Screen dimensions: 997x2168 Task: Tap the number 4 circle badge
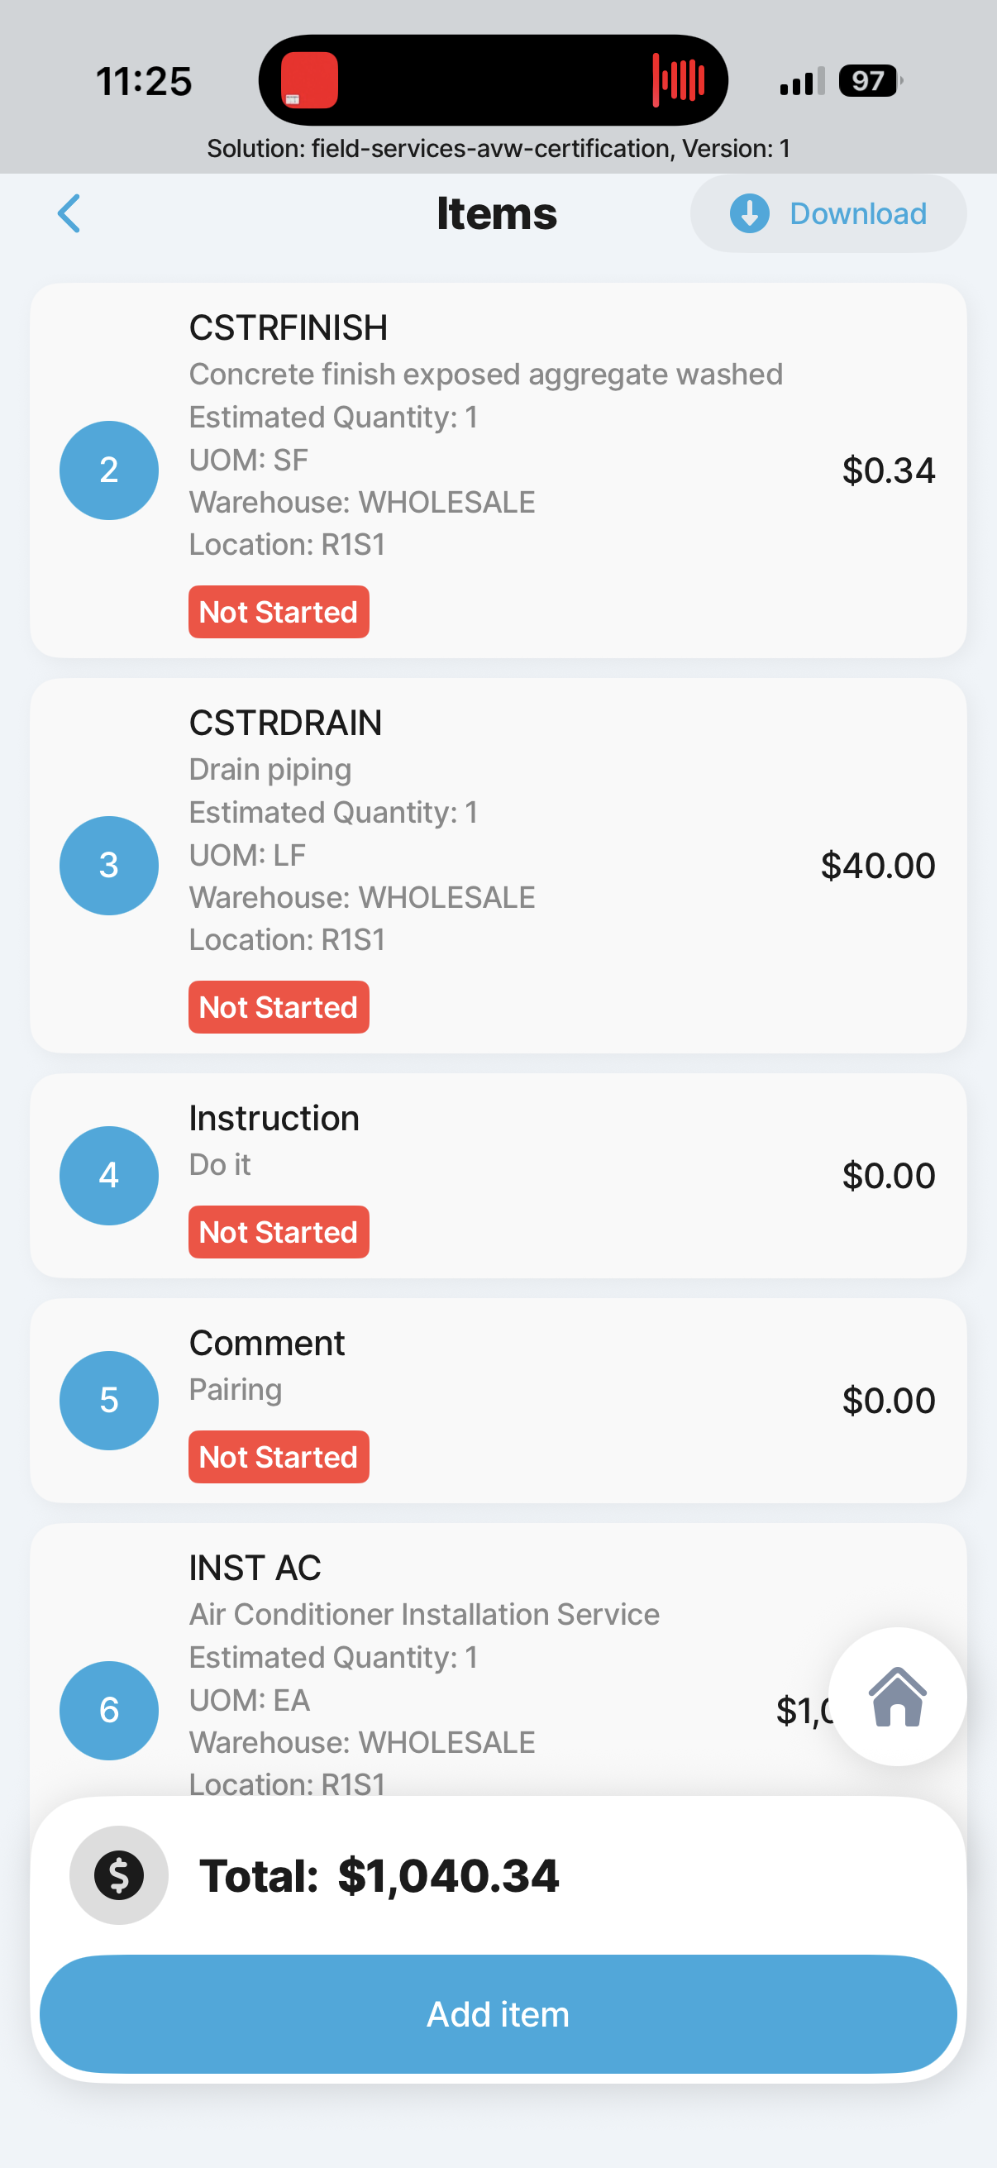109,1175
